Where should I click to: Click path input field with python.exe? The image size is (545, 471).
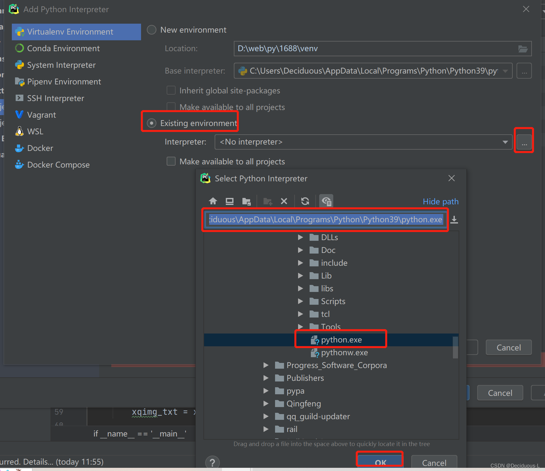pyautogui.click(x=326, y=219)
